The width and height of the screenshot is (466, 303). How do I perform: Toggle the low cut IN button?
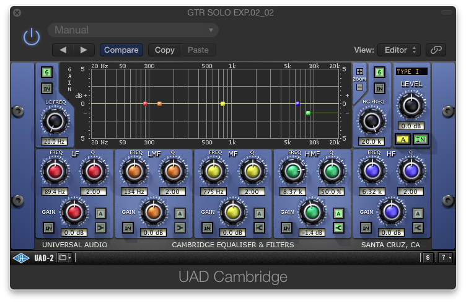(x=46, y=89)
